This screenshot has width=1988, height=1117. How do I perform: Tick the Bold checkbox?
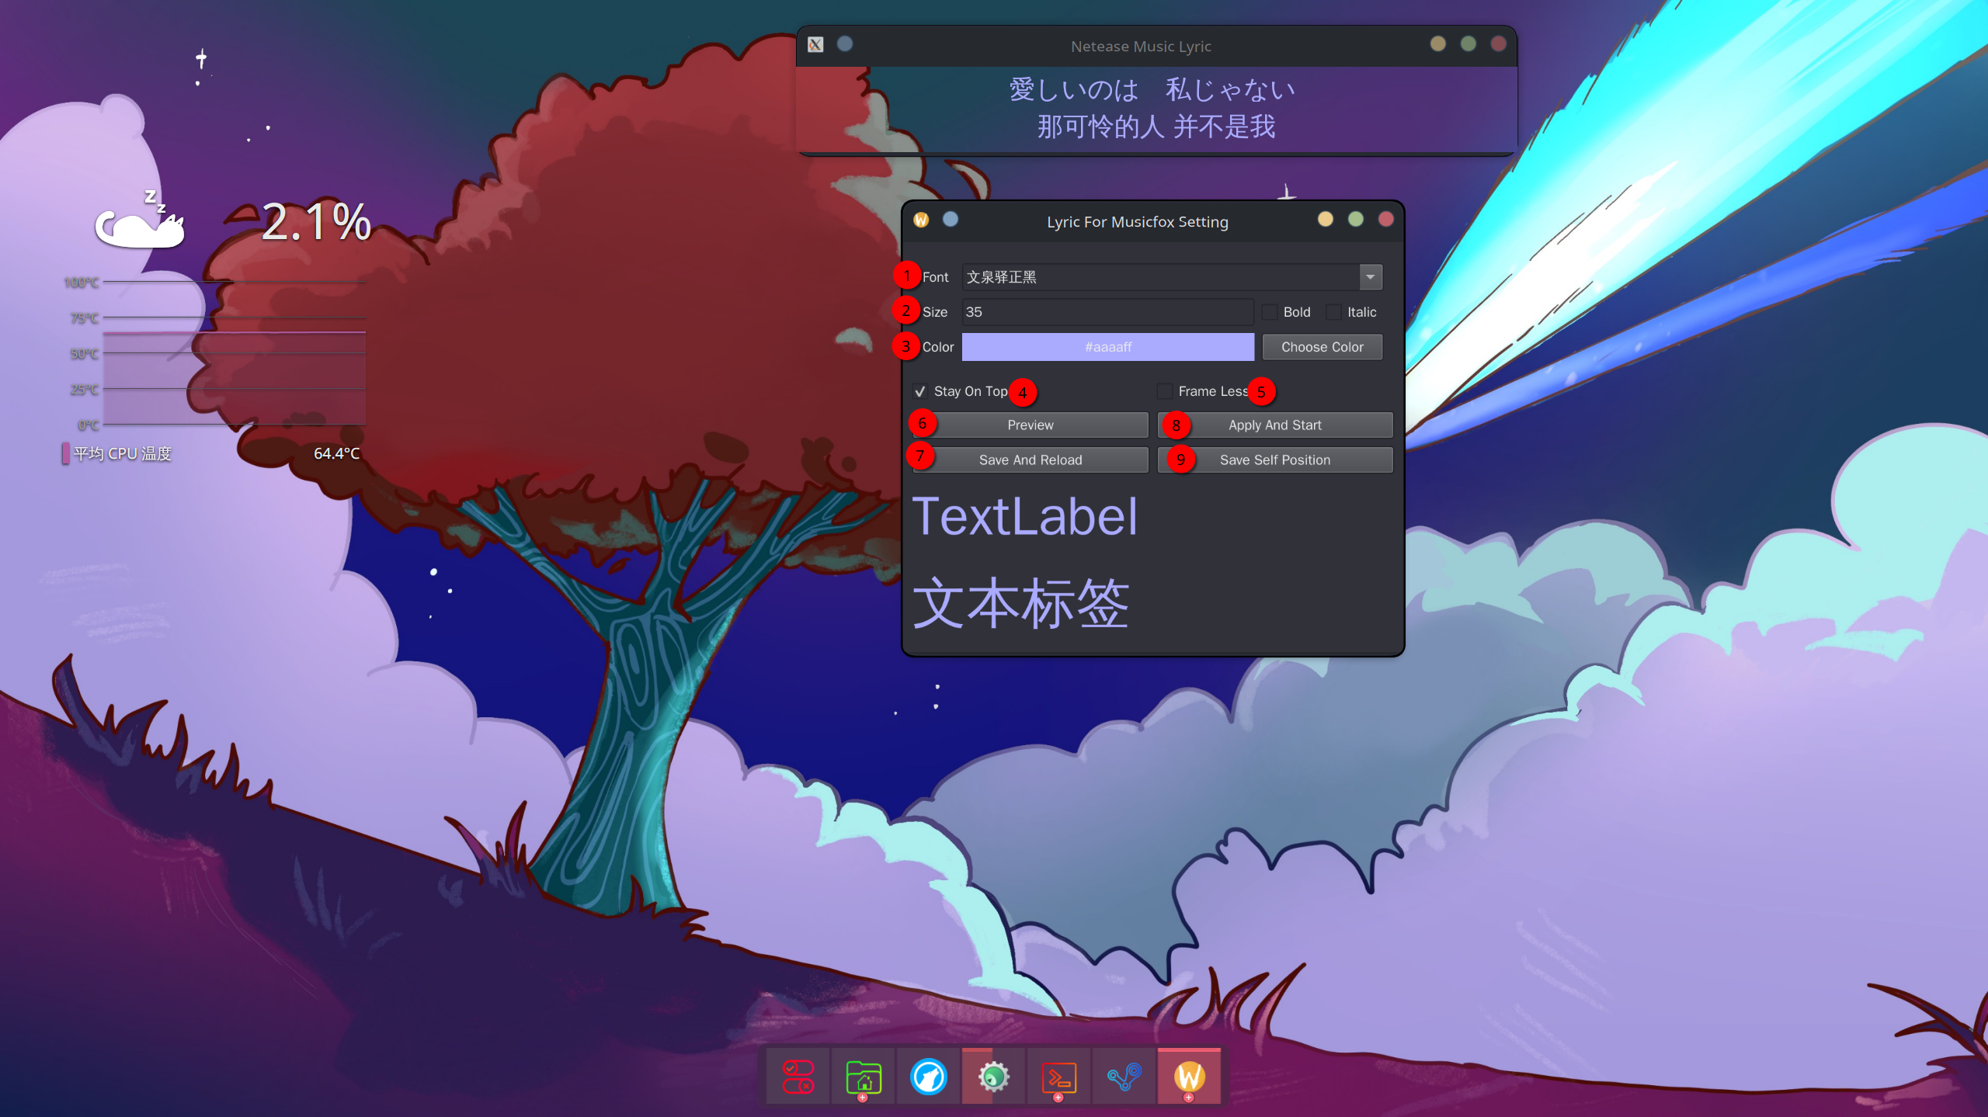pyautogui.click(x=1270, y=312)
